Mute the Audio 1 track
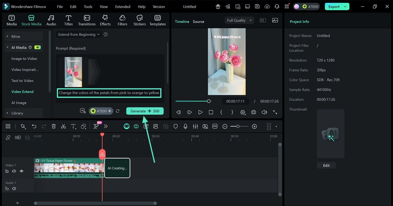This screenshot has height=206, width=393. (14, 188)
